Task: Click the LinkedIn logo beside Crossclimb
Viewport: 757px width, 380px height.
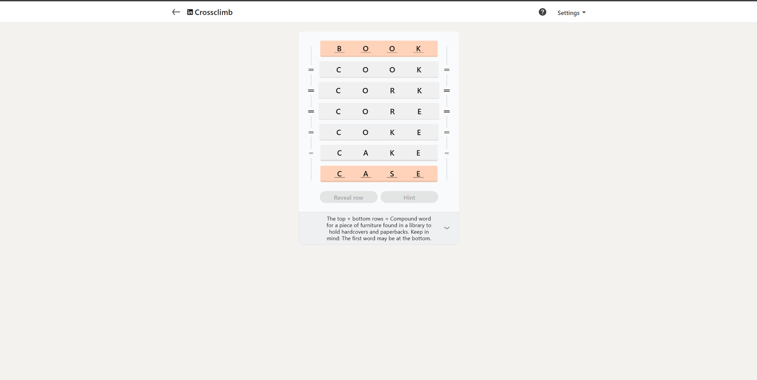Action: click(190, 12)
